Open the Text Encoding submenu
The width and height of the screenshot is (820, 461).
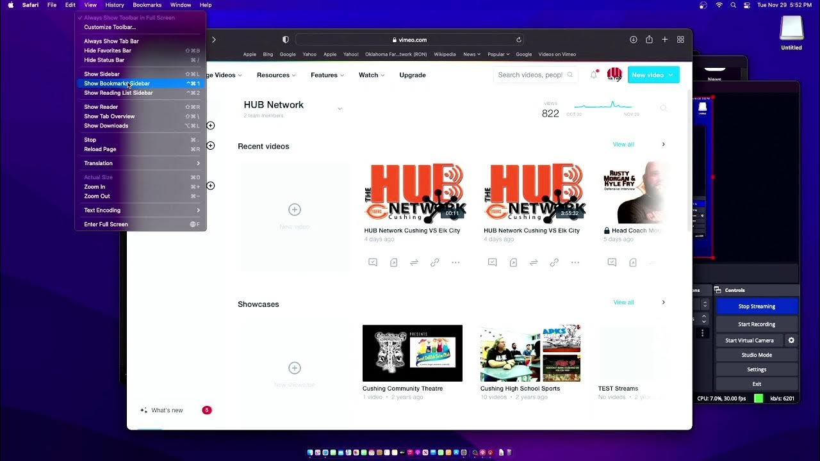(140, 210)
